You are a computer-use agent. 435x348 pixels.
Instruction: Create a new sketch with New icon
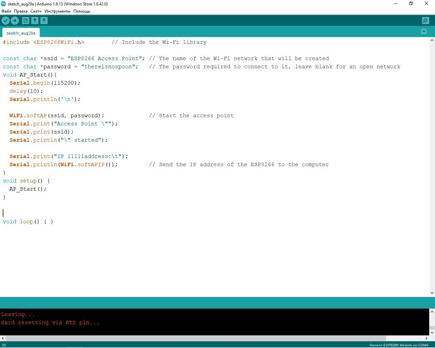pos(25,21)
